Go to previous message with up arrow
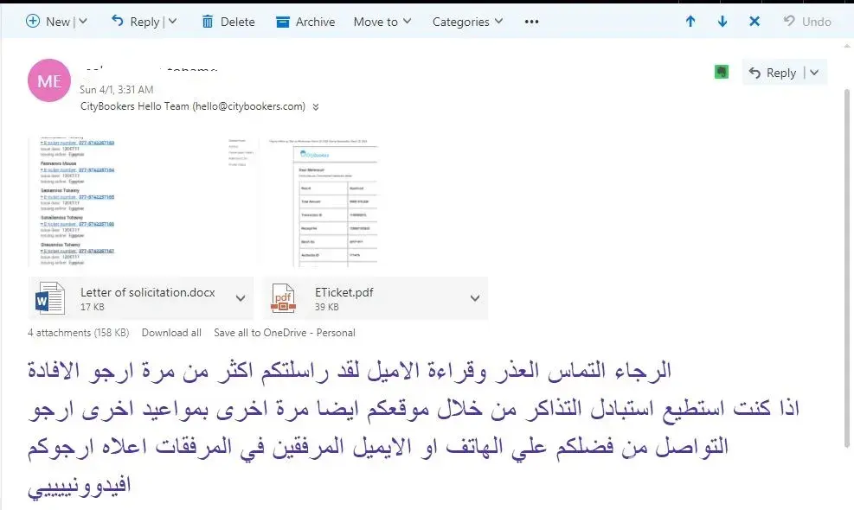The height and width of the screenshot is (510, 854). [x=690, y=22]
